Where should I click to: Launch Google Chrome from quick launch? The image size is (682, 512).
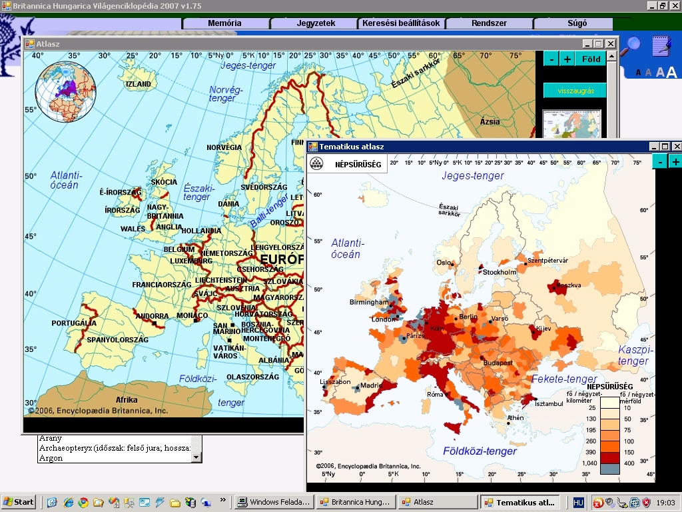click(x=83, y=503)
